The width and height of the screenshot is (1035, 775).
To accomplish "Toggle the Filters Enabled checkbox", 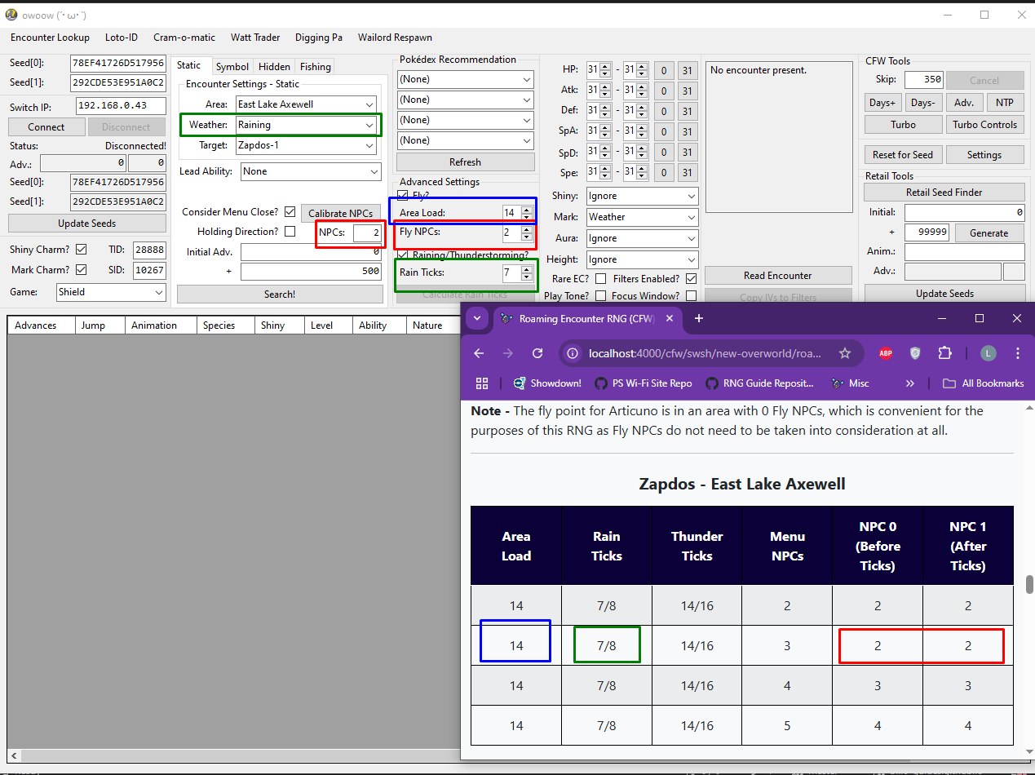I will pyautogui.click(x=691, y=279).
